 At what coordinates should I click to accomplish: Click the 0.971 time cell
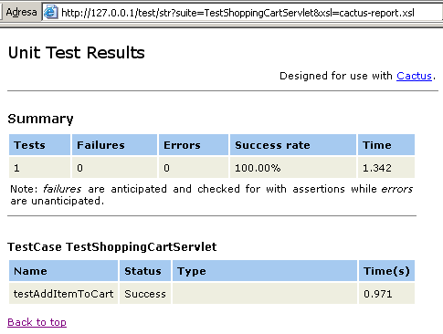(386, 294)
